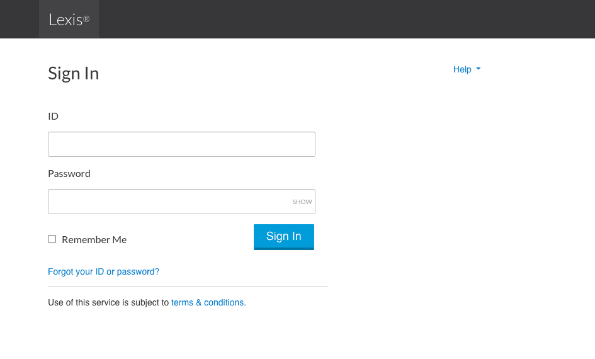595x359 pixels.
Task: Select the Password field label
Action: pos(69,174)
